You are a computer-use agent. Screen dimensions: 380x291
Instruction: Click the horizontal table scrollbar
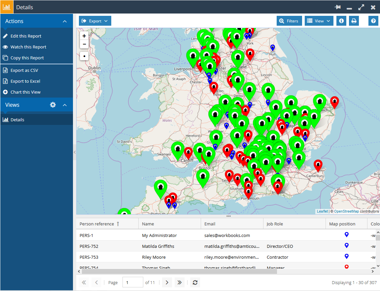[x=179, y=272]
